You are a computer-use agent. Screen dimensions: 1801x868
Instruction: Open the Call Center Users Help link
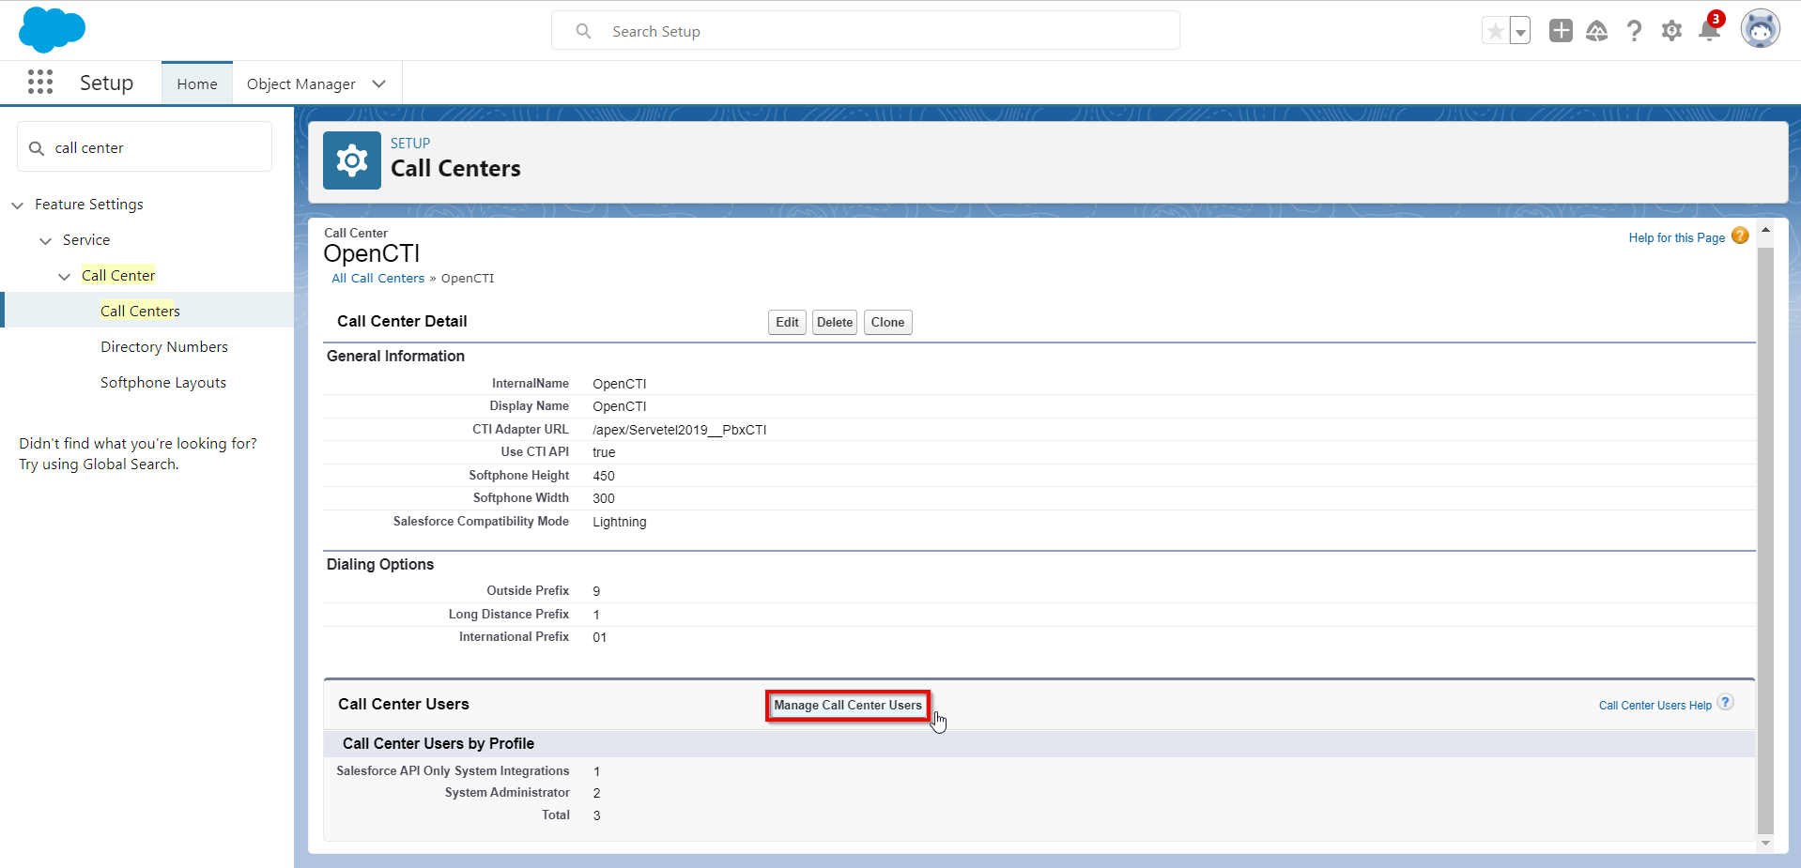1655,705
